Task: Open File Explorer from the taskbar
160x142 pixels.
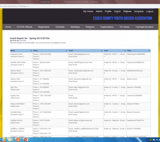Action: pyautogui.click(x=10, y=140)
